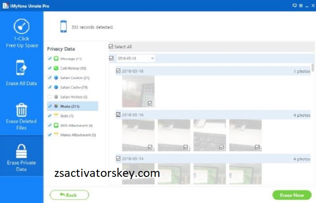
Task: Uncheck the SMS Attachment (4) checkbox
Action: pos(49,125)
